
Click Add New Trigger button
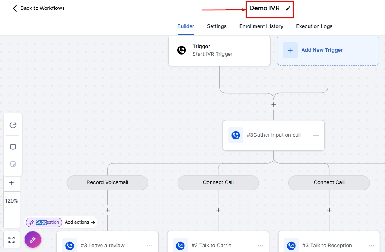coord(322,50)
